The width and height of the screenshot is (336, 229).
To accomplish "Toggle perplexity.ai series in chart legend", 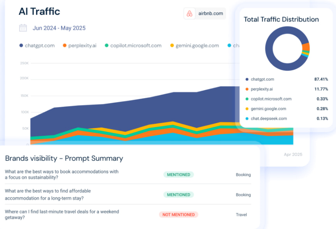I will point(79,45).
